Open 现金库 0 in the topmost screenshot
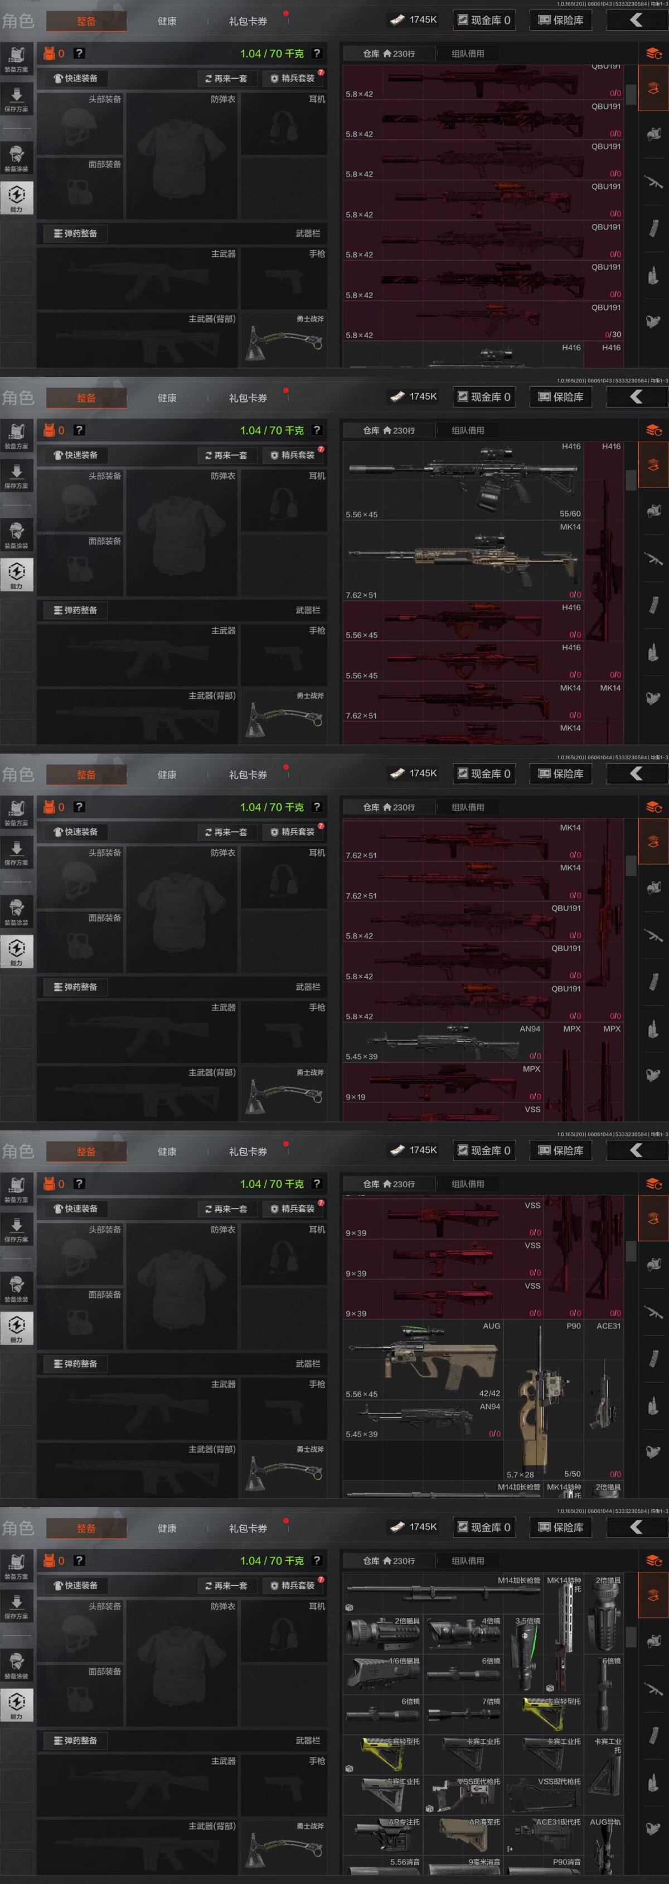669x1884 pixels. pyautogui.click(x=483, y=21)
